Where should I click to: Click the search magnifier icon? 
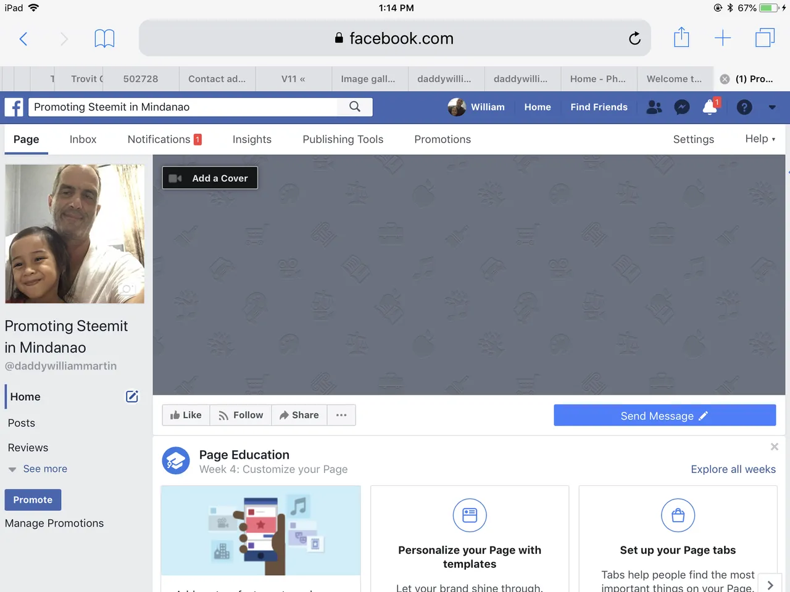click(355, 107)
